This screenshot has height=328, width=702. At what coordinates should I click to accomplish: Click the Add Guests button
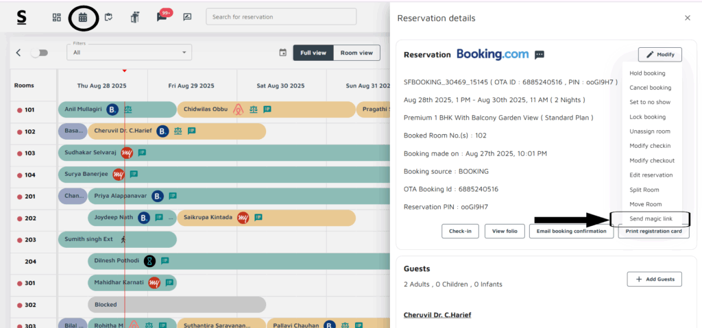tap(654, 279)
